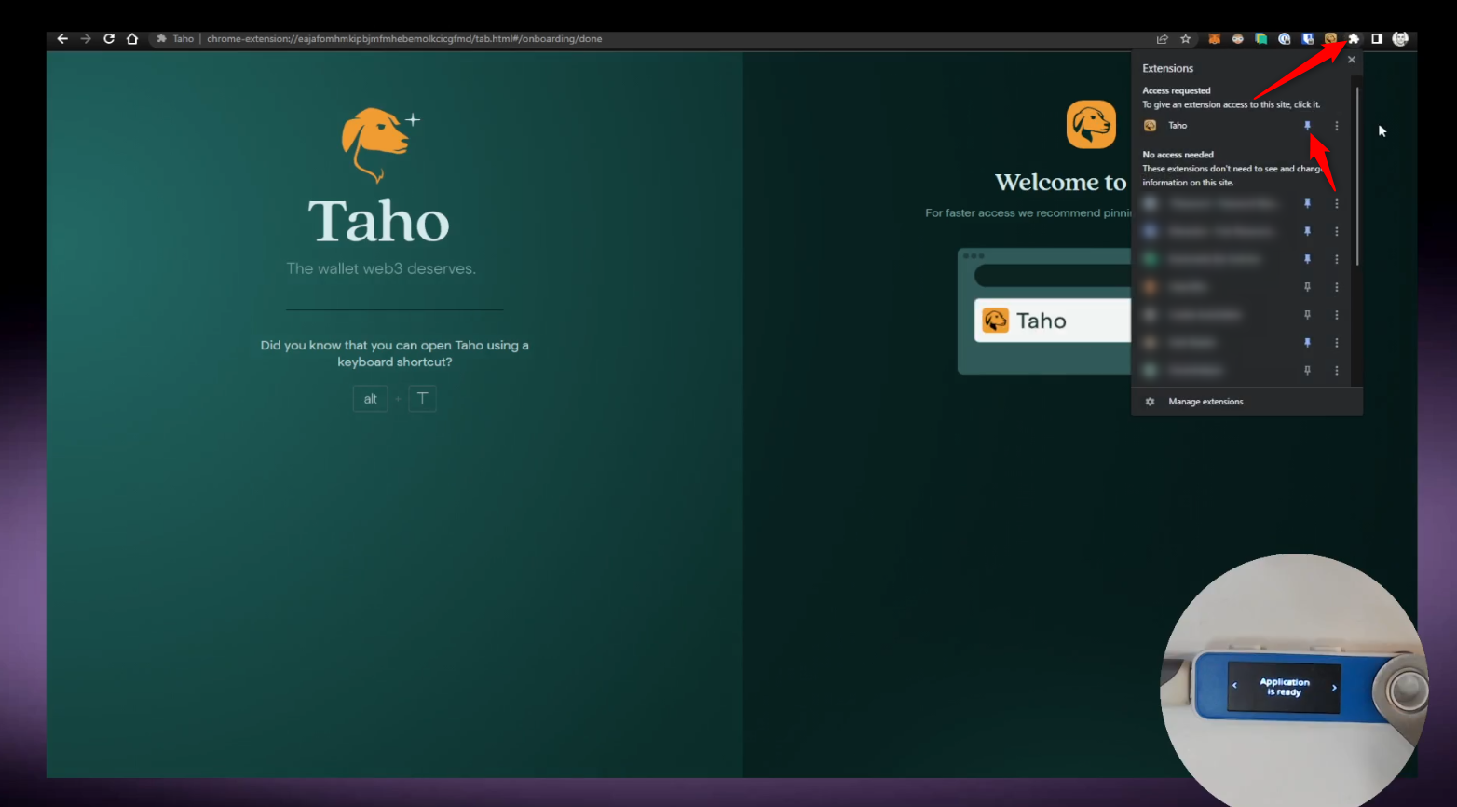This screenshot has height=807, width=1457.
Task: Click the MetaMask fox extension icon
Action: tap(1214, 39)
